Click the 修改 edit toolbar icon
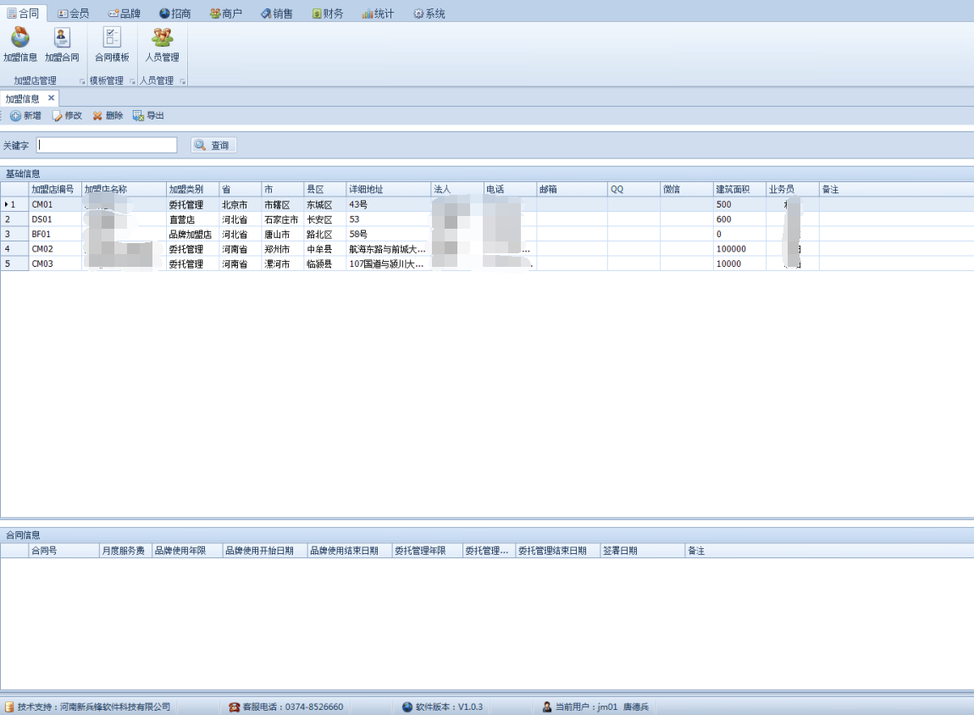Viewport: 974px width, 715px height. (x=58, y=116)
